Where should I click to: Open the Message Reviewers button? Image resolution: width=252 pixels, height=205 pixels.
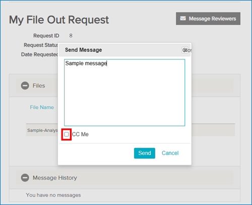[208, 19]
